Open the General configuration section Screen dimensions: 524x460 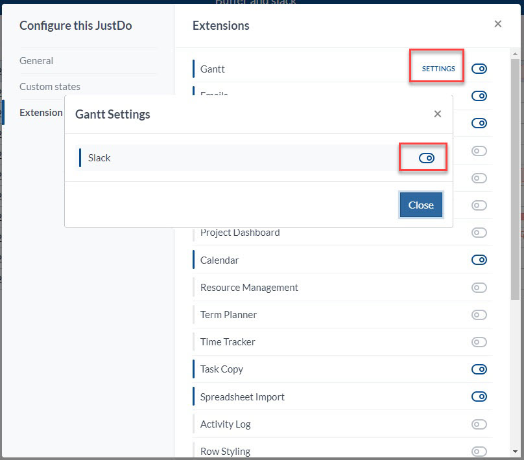point(36,61)
